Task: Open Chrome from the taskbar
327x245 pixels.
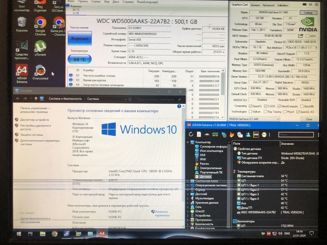Action: point(55,234)
